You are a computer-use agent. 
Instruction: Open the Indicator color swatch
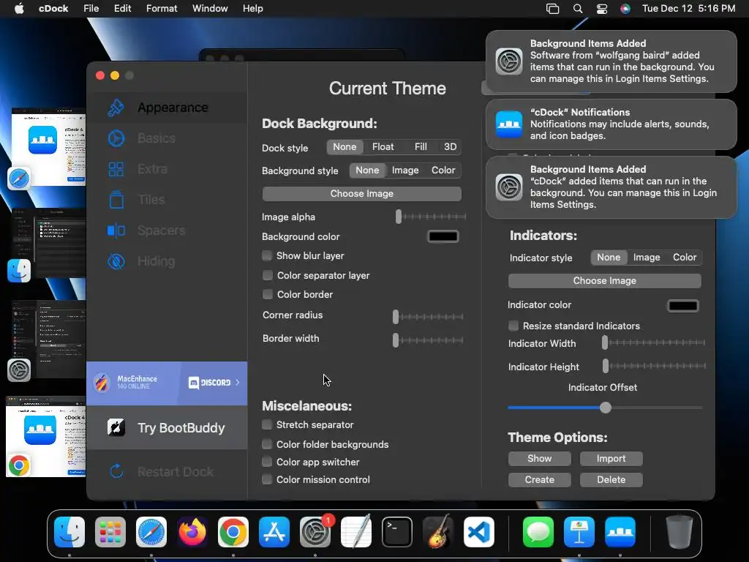[682, 306]
